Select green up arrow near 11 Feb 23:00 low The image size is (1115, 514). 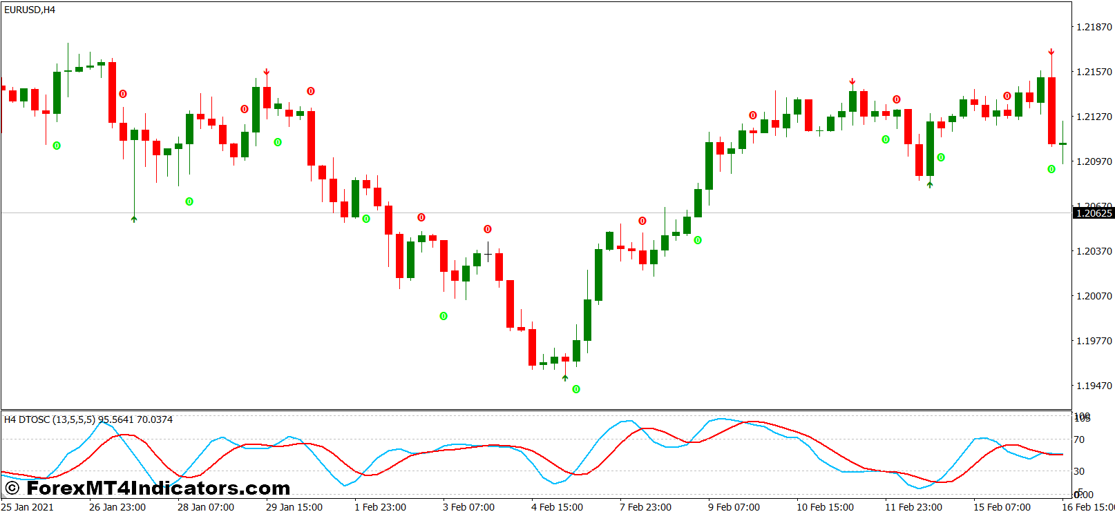[930, 184]
